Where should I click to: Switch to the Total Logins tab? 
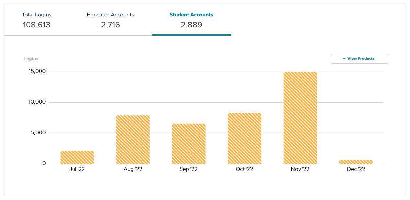[x=36, y=19]
